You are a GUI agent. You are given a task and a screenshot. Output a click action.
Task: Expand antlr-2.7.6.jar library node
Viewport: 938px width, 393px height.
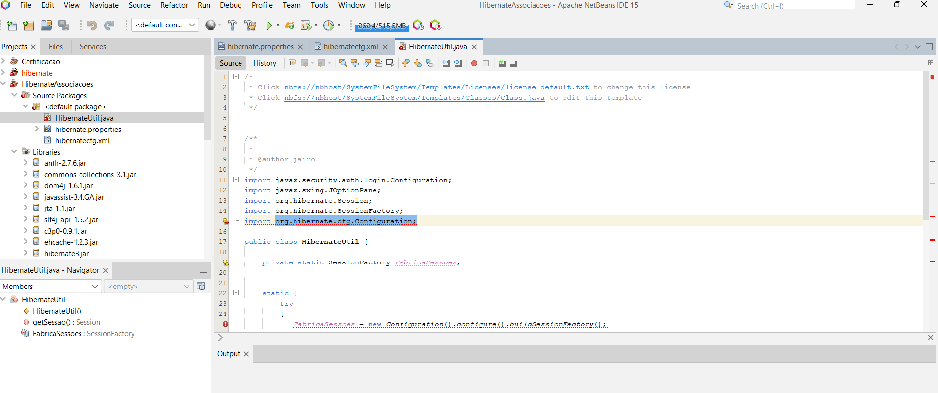click(26, 163)
